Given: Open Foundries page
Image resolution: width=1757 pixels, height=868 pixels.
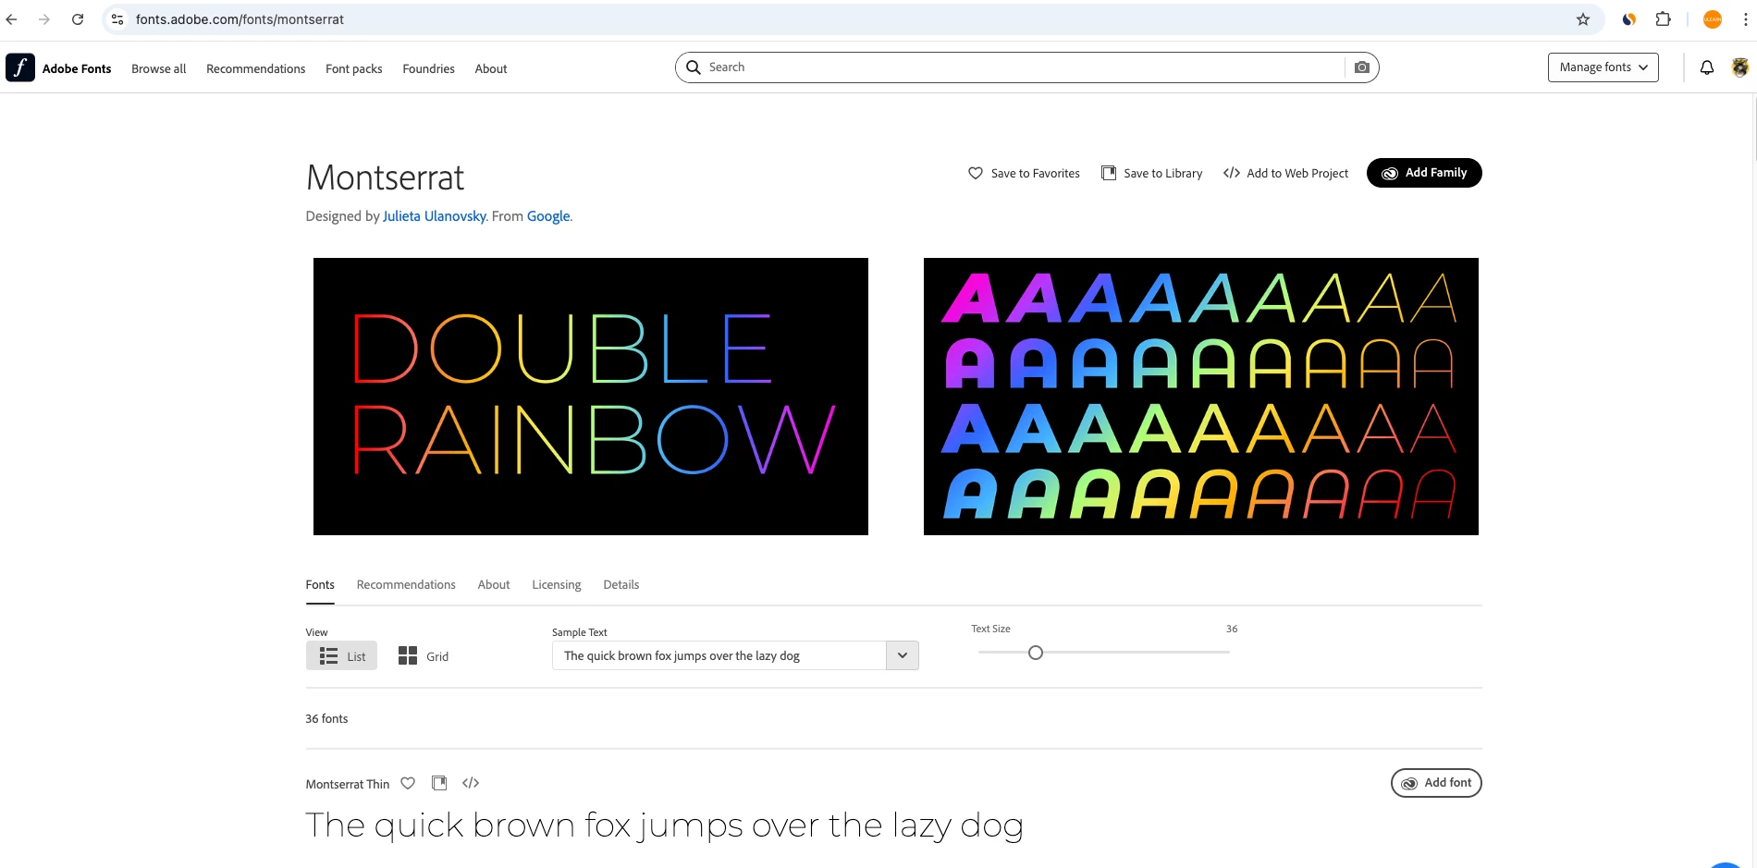Looking at the screenshot, I should pyautogui.click(x=428, y=68).
